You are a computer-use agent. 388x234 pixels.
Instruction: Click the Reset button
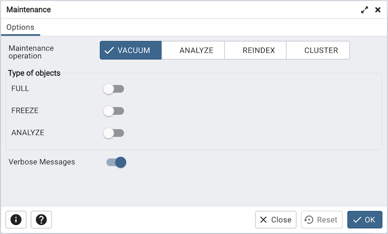pos(322,220)
